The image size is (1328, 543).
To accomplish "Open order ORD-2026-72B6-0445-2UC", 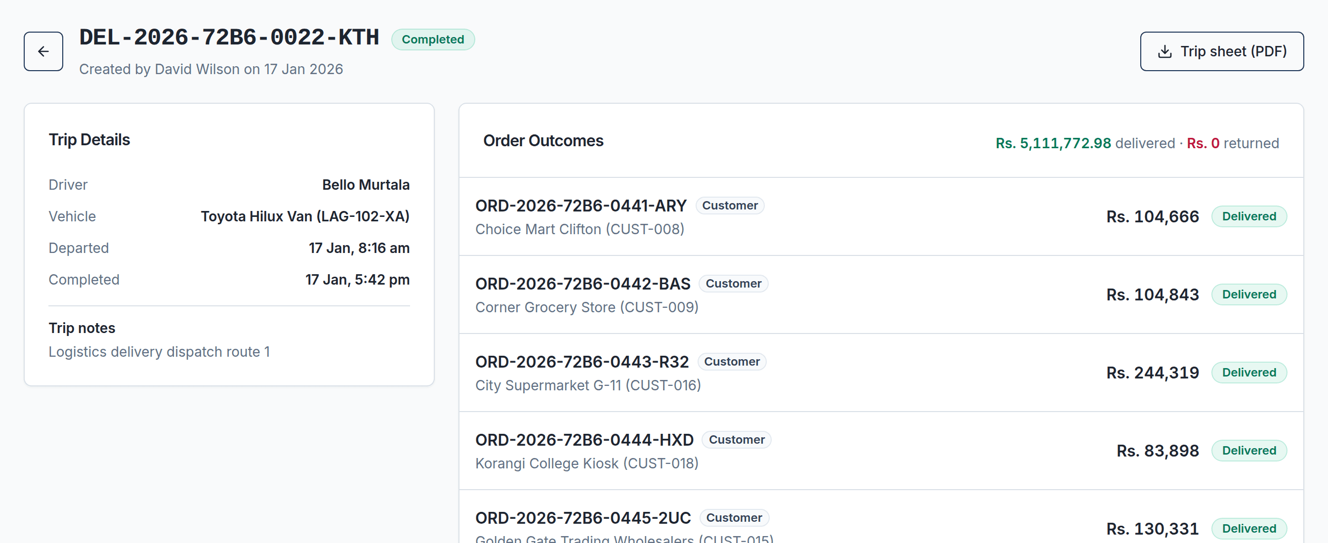I will tap(582, 518).
